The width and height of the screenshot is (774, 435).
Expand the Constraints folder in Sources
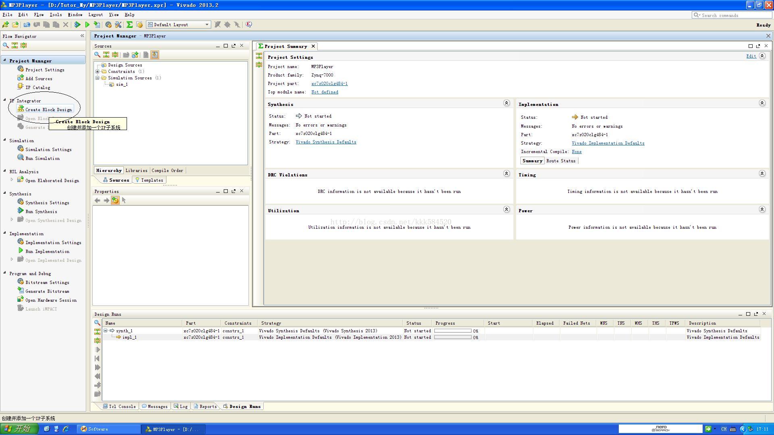(97, 71)
